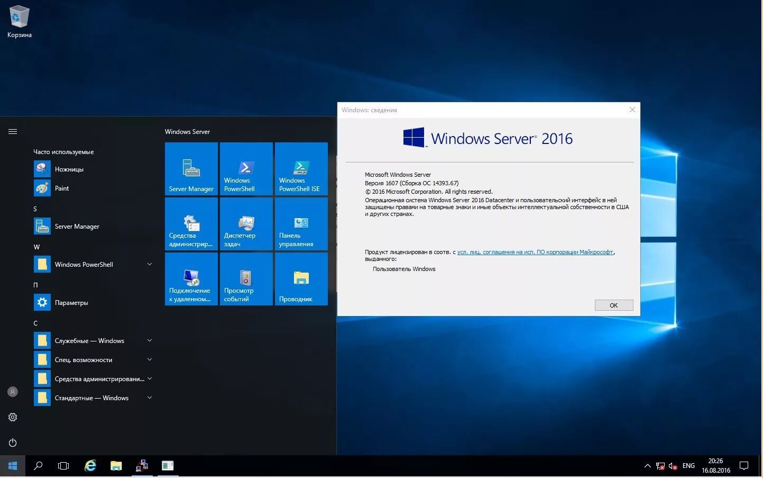Image resolution: width=763 pixels, height=478 pixels.
Task: Click the network status tray icon
Action: tap(660, 466)
